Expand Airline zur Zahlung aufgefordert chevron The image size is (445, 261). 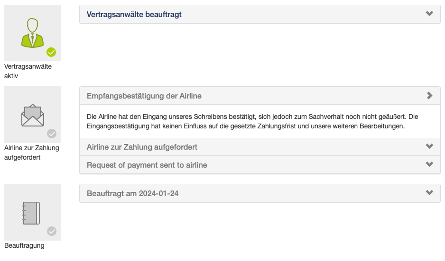pyautogui.click(x=429, y=146)
